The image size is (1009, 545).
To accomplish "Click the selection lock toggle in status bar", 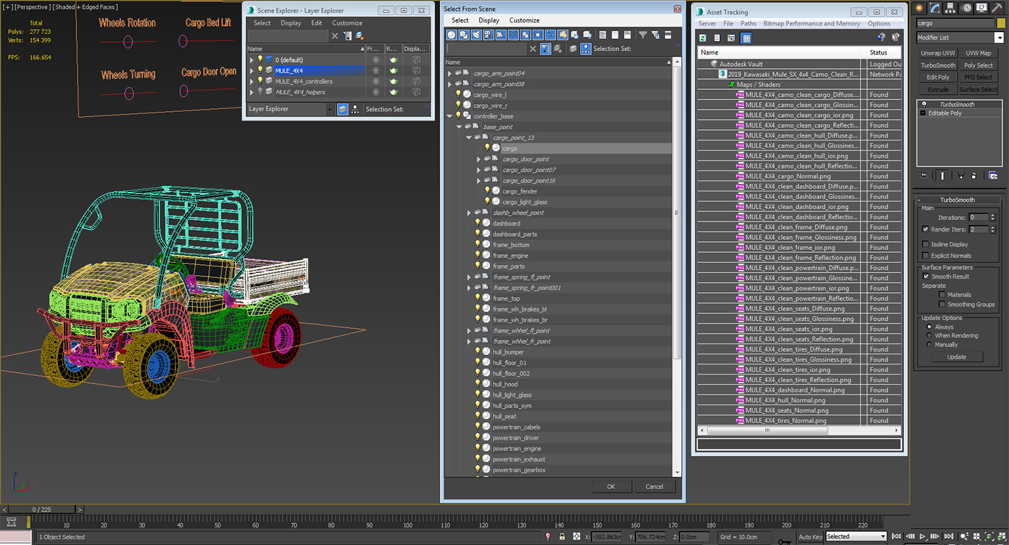I will point(562,537).
